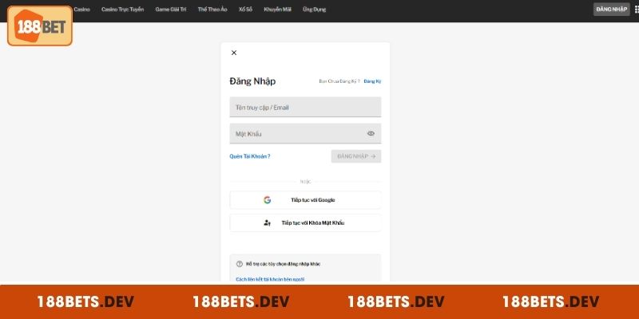Viewport: 639px width, 319px height.
Task: Open the Ứng Dụng menu
Action: 314,10
